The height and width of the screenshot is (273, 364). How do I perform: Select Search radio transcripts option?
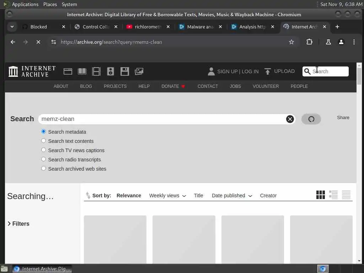tap(43, 159)
